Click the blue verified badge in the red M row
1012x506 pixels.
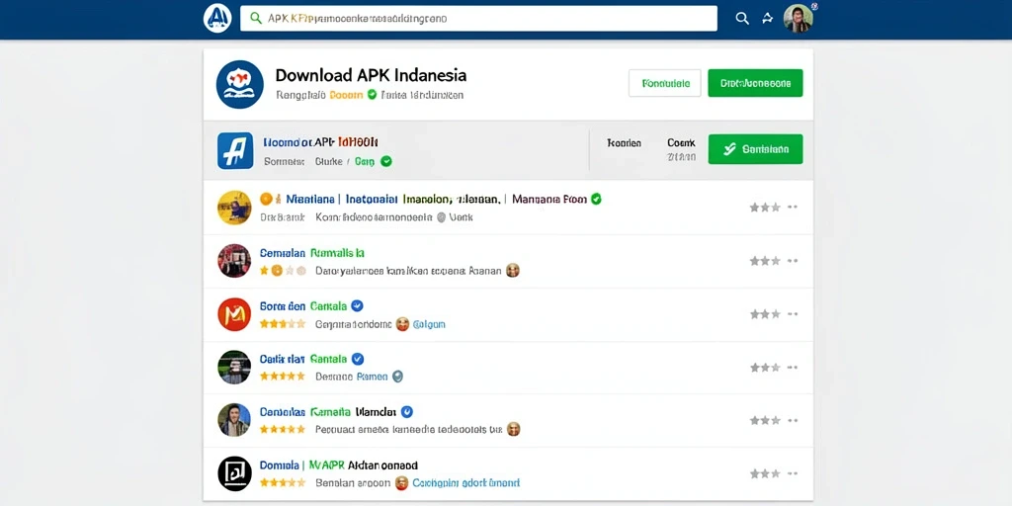coord(357,306)
